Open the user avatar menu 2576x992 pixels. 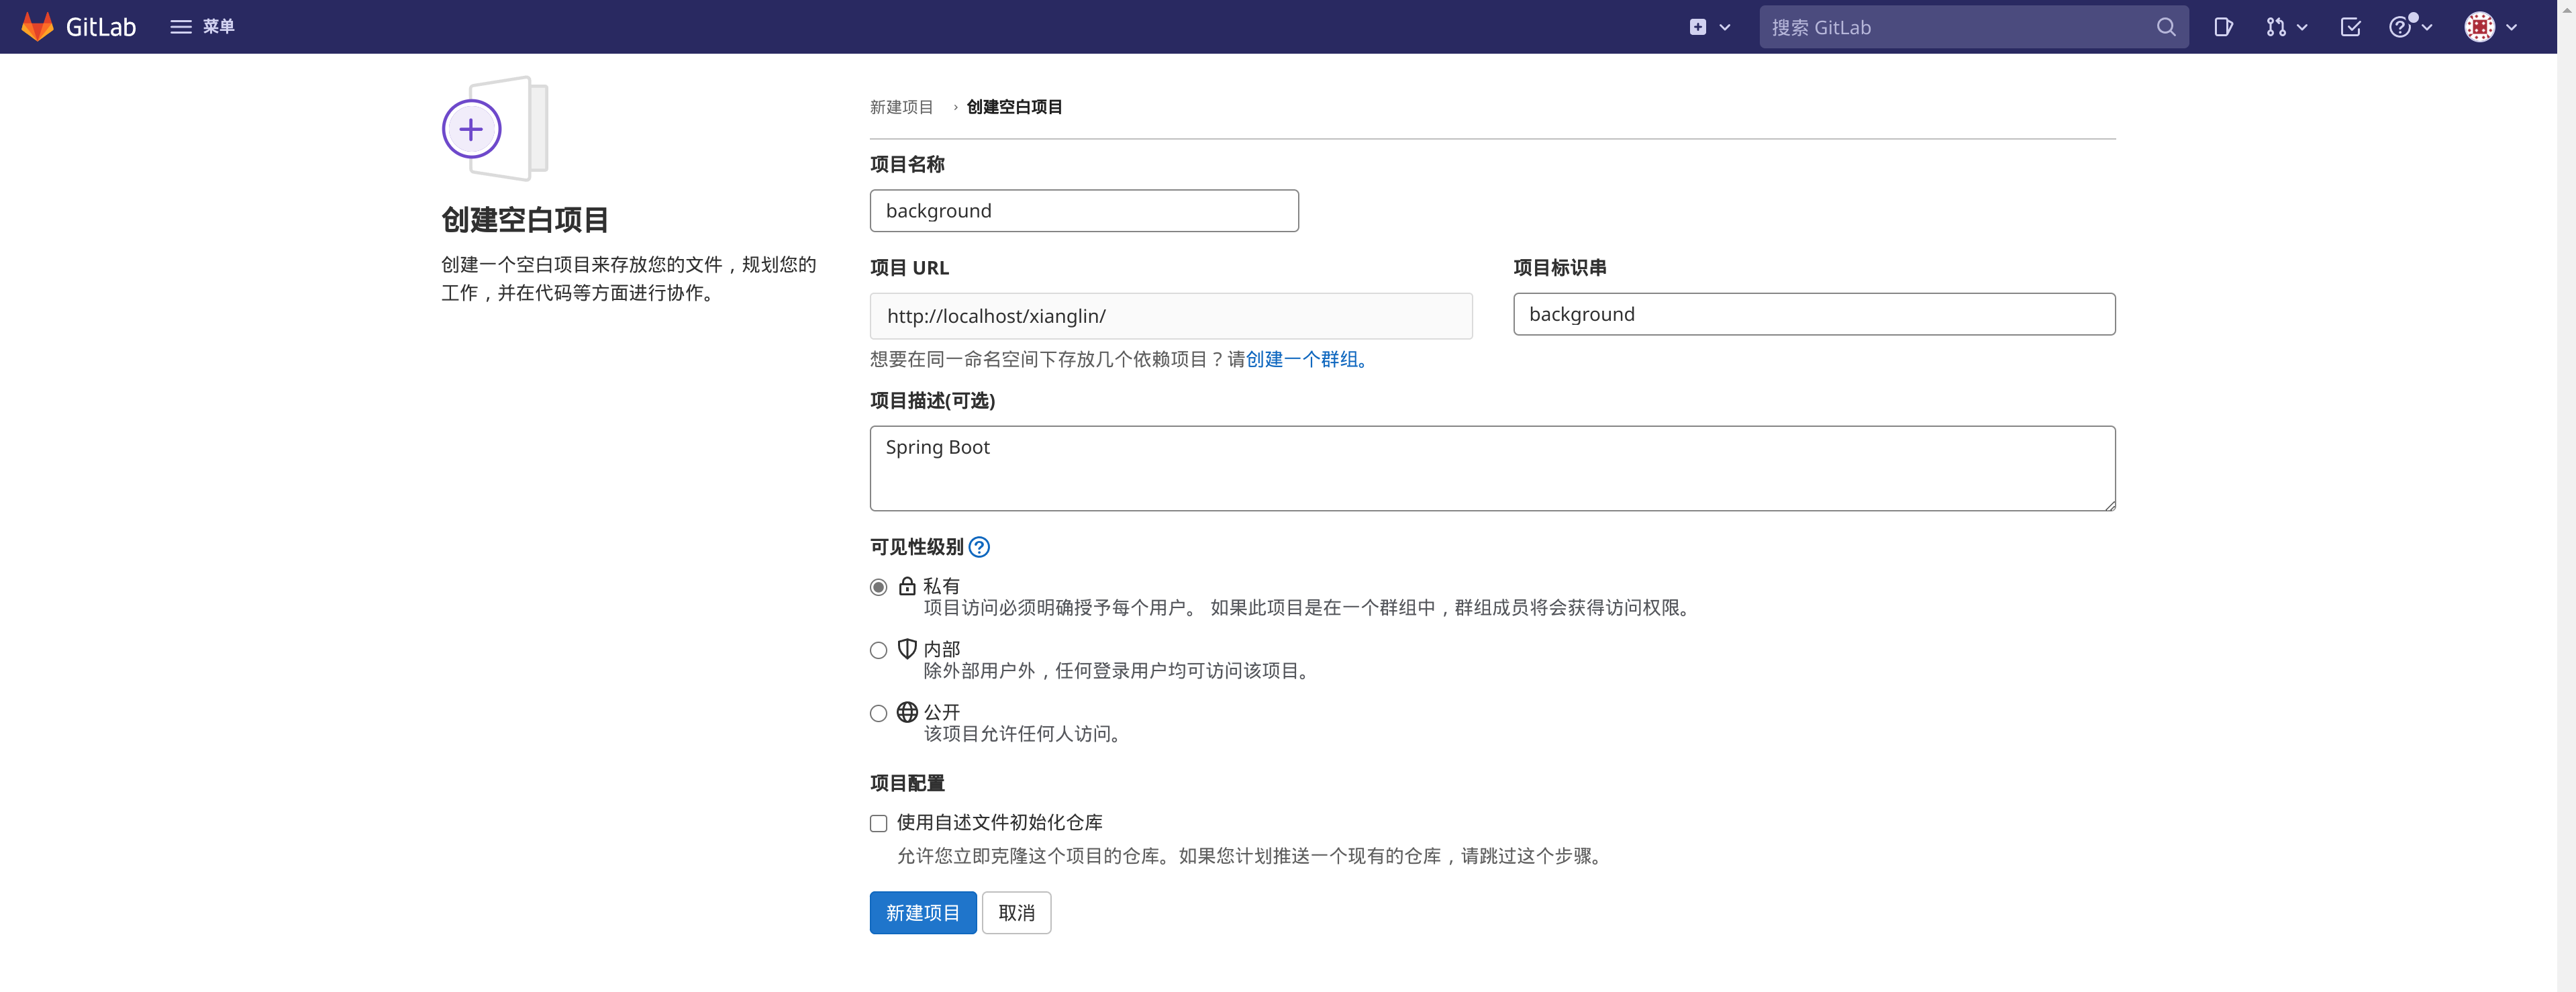[2490, 27]
